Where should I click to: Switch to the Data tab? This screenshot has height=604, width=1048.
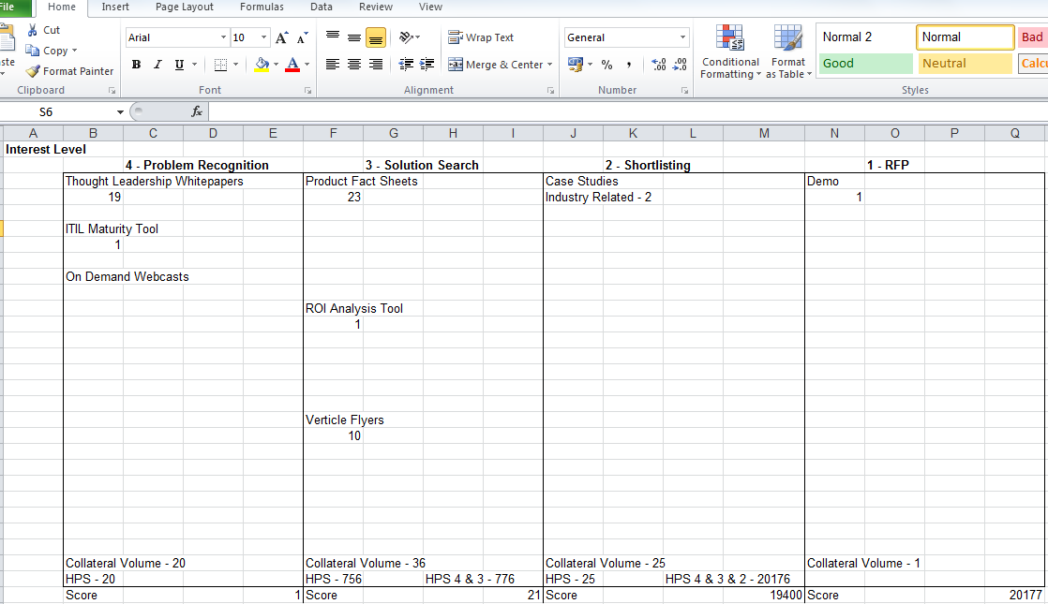pos(322,7)
